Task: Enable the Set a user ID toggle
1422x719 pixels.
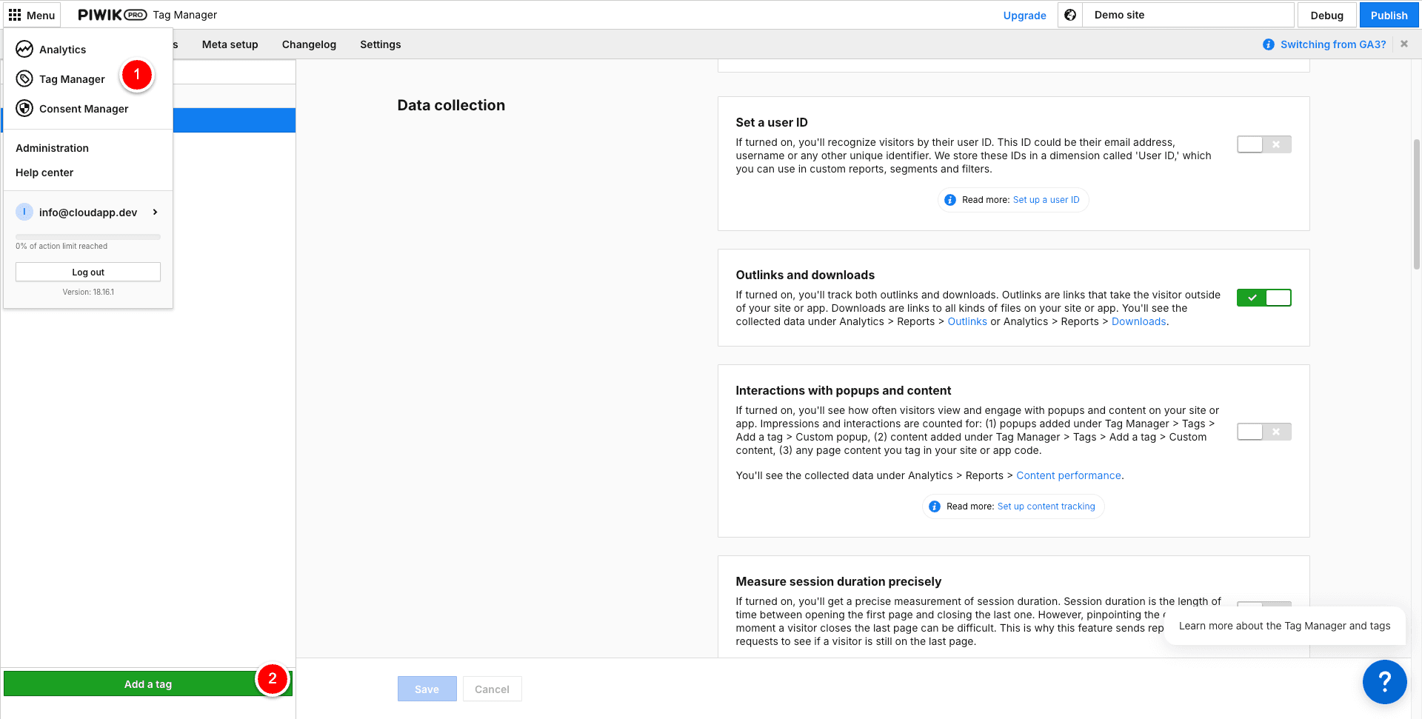Action: [1264, 144]
